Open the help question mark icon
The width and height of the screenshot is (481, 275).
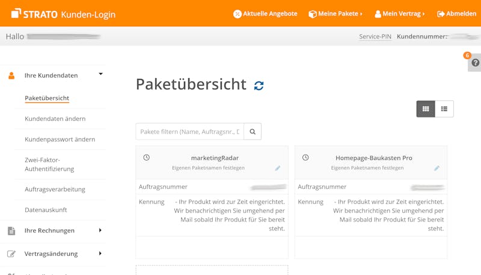click(x=476, y=63)
